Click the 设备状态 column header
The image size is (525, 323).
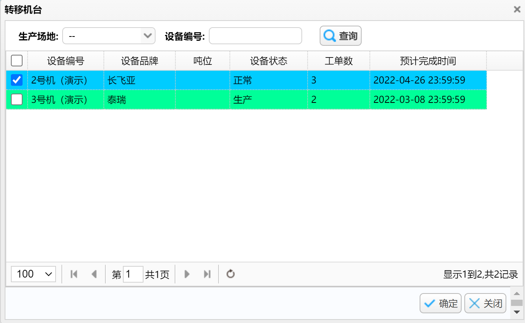click(269, 61)
